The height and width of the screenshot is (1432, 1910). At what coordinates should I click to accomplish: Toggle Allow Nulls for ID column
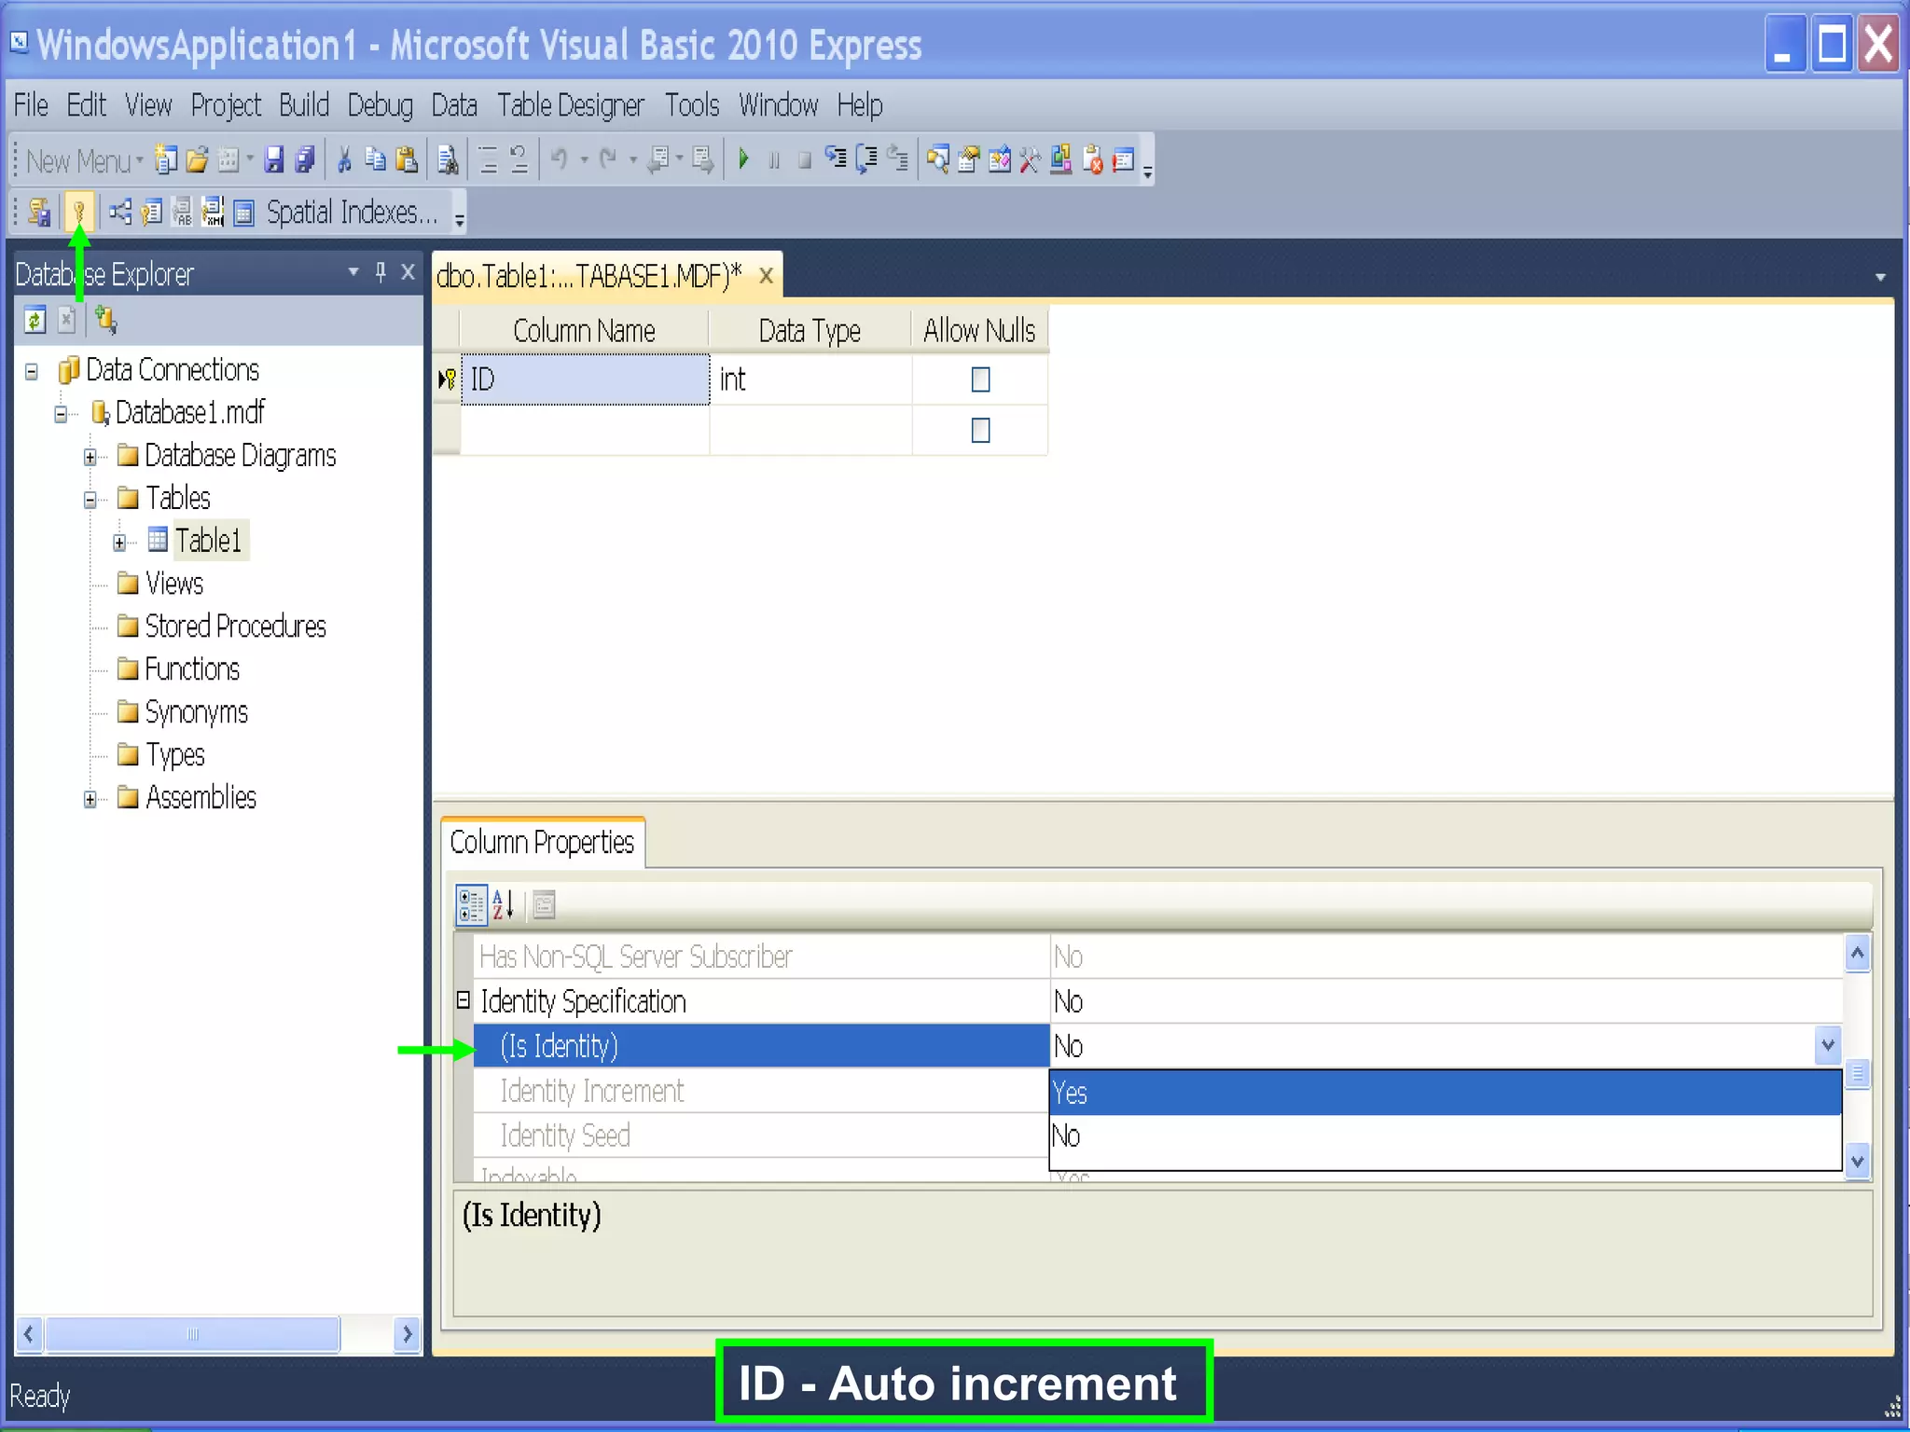coord(979,379)
